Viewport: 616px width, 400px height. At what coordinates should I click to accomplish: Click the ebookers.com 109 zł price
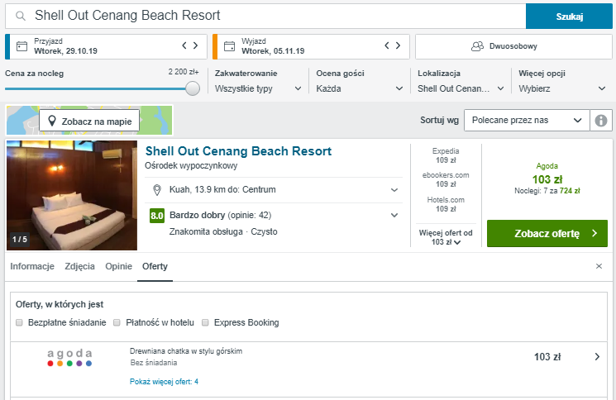(x=446, y=179)
